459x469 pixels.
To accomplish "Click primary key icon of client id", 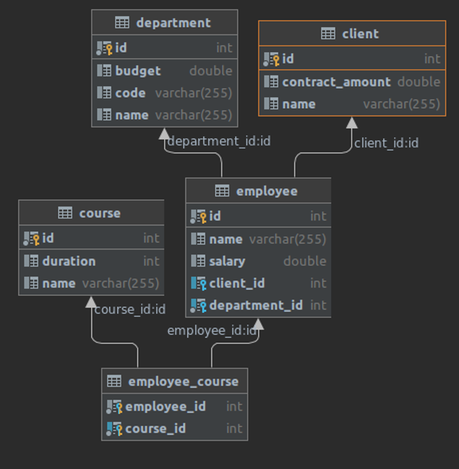I will 271,59.
